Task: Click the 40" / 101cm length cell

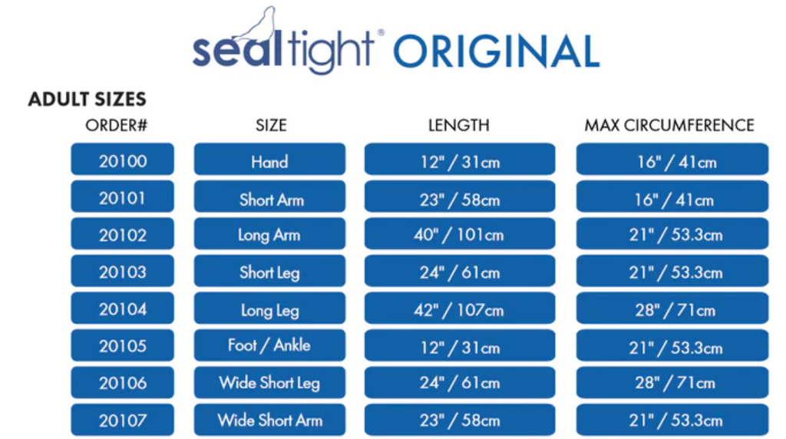Action: pos(459,235)
